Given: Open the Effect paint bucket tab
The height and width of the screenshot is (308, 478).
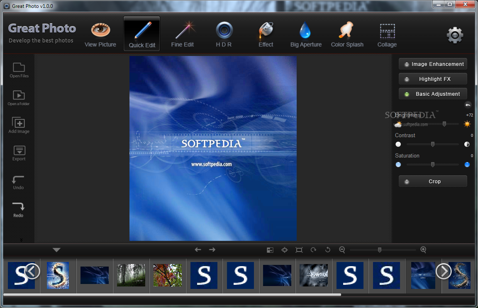Looking at the screenshot, I should pyautogui.click(x=266, y=35).
